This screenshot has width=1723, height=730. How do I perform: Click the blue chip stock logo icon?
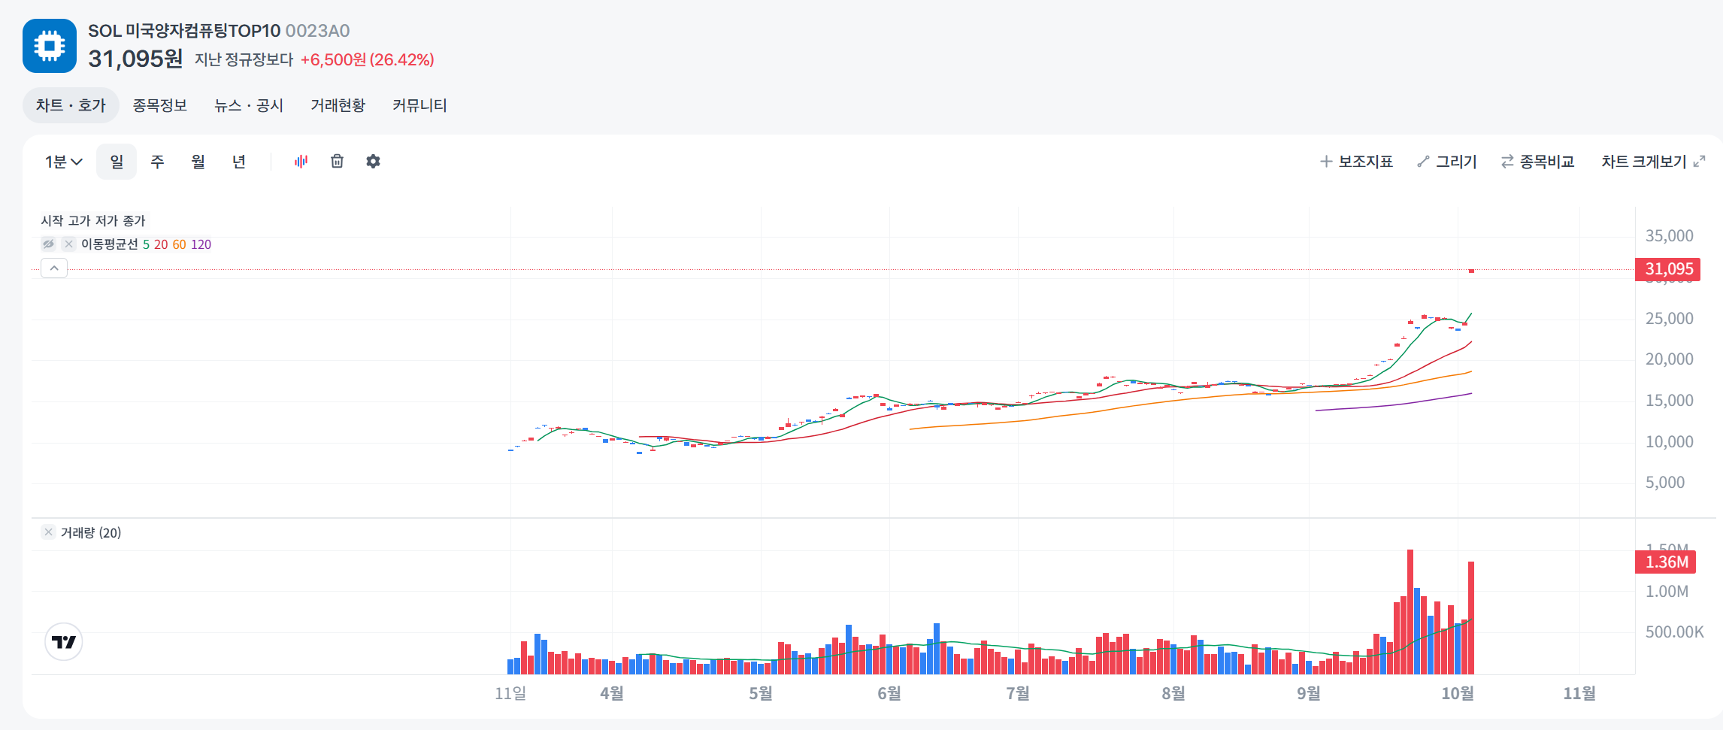coord(50,46)
